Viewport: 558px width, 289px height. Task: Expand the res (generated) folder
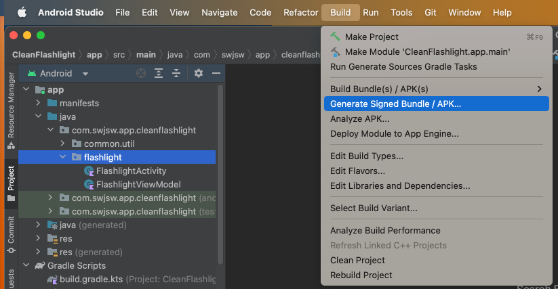pos(38,252)
